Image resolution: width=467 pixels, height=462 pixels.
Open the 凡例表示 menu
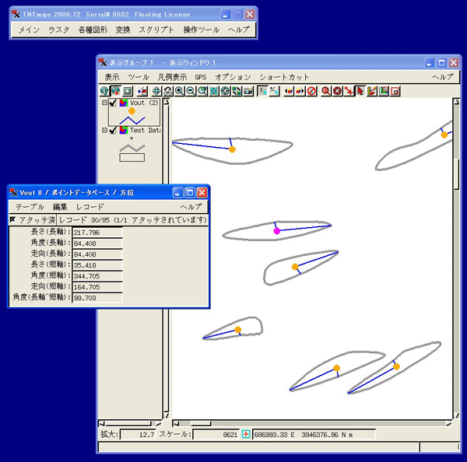pyautogui.click(x=172, y=77)
